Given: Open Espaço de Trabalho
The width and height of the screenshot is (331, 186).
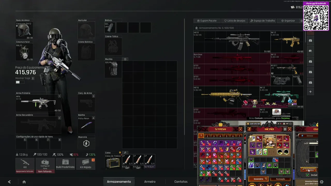Looking at the screenshot, I should (263, 21).
